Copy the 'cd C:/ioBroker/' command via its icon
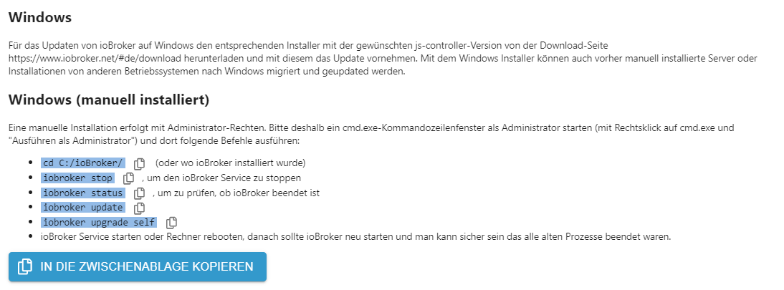Screen dimensions: 784x290 [140, 163]
